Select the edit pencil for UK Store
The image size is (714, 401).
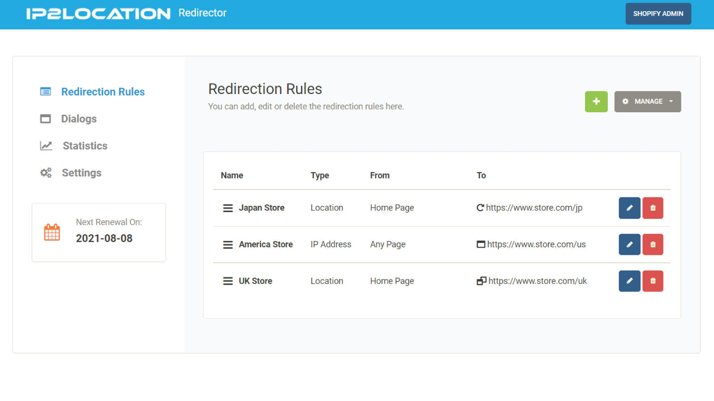tap(629, 281)
